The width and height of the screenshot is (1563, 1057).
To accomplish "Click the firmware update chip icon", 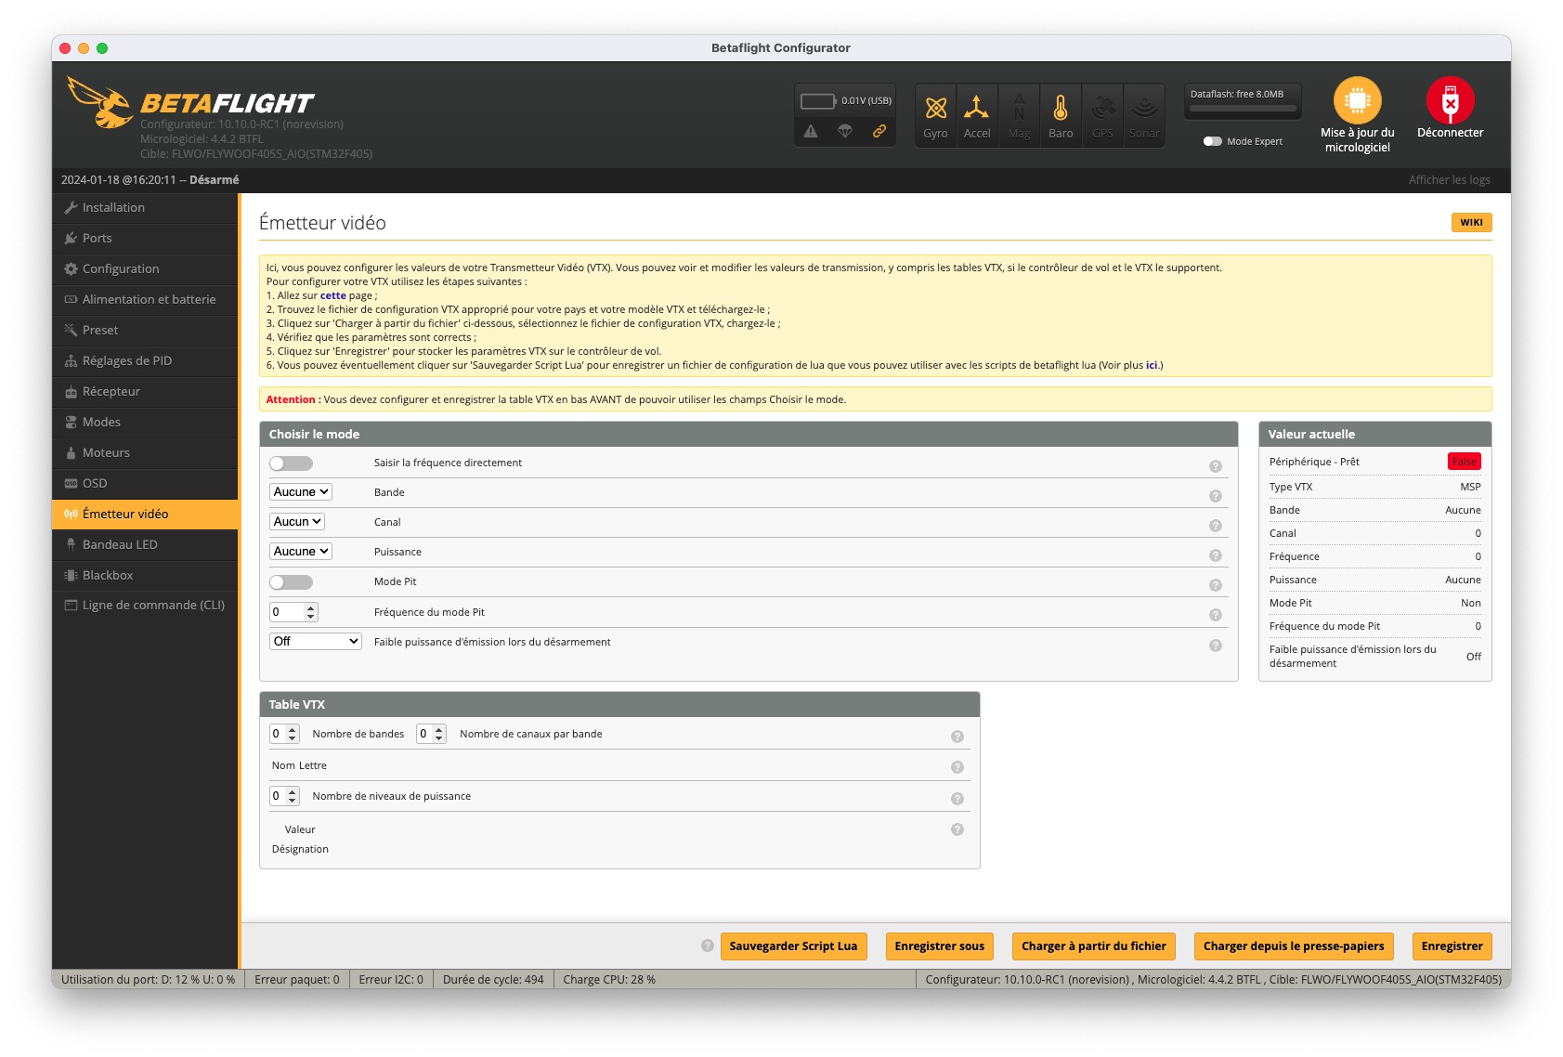I will pos(1357,100).
